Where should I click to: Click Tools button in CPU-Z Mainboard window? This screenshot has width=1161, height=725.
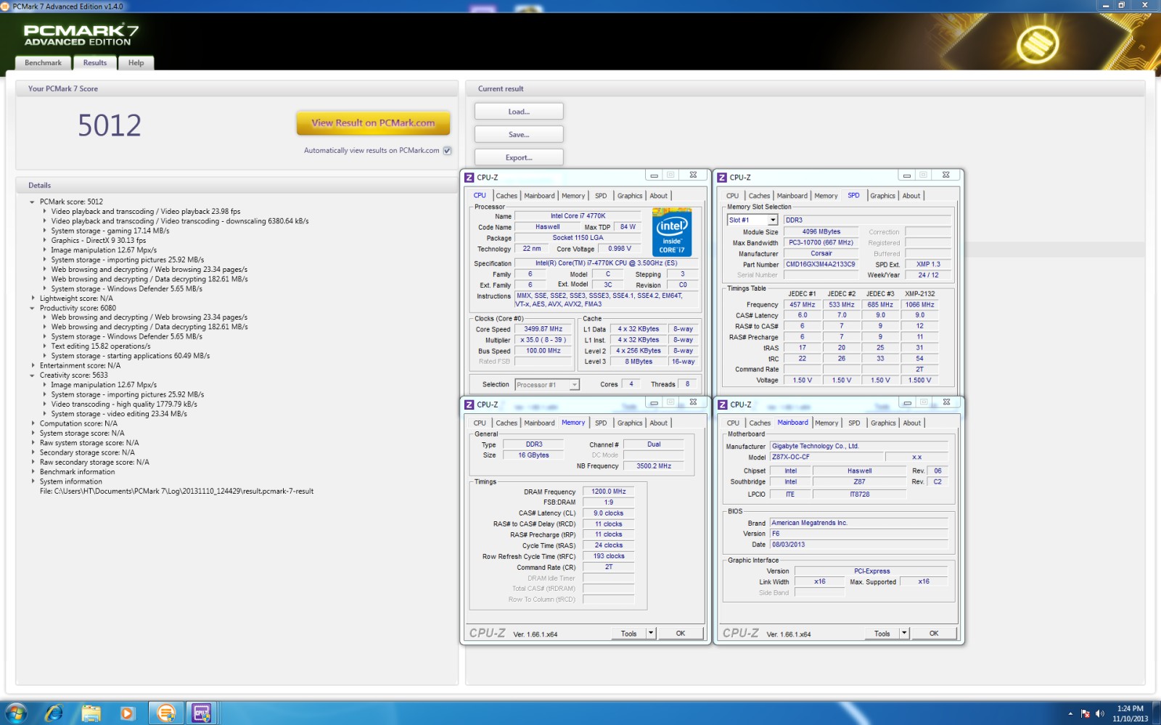tap(882, 633)
